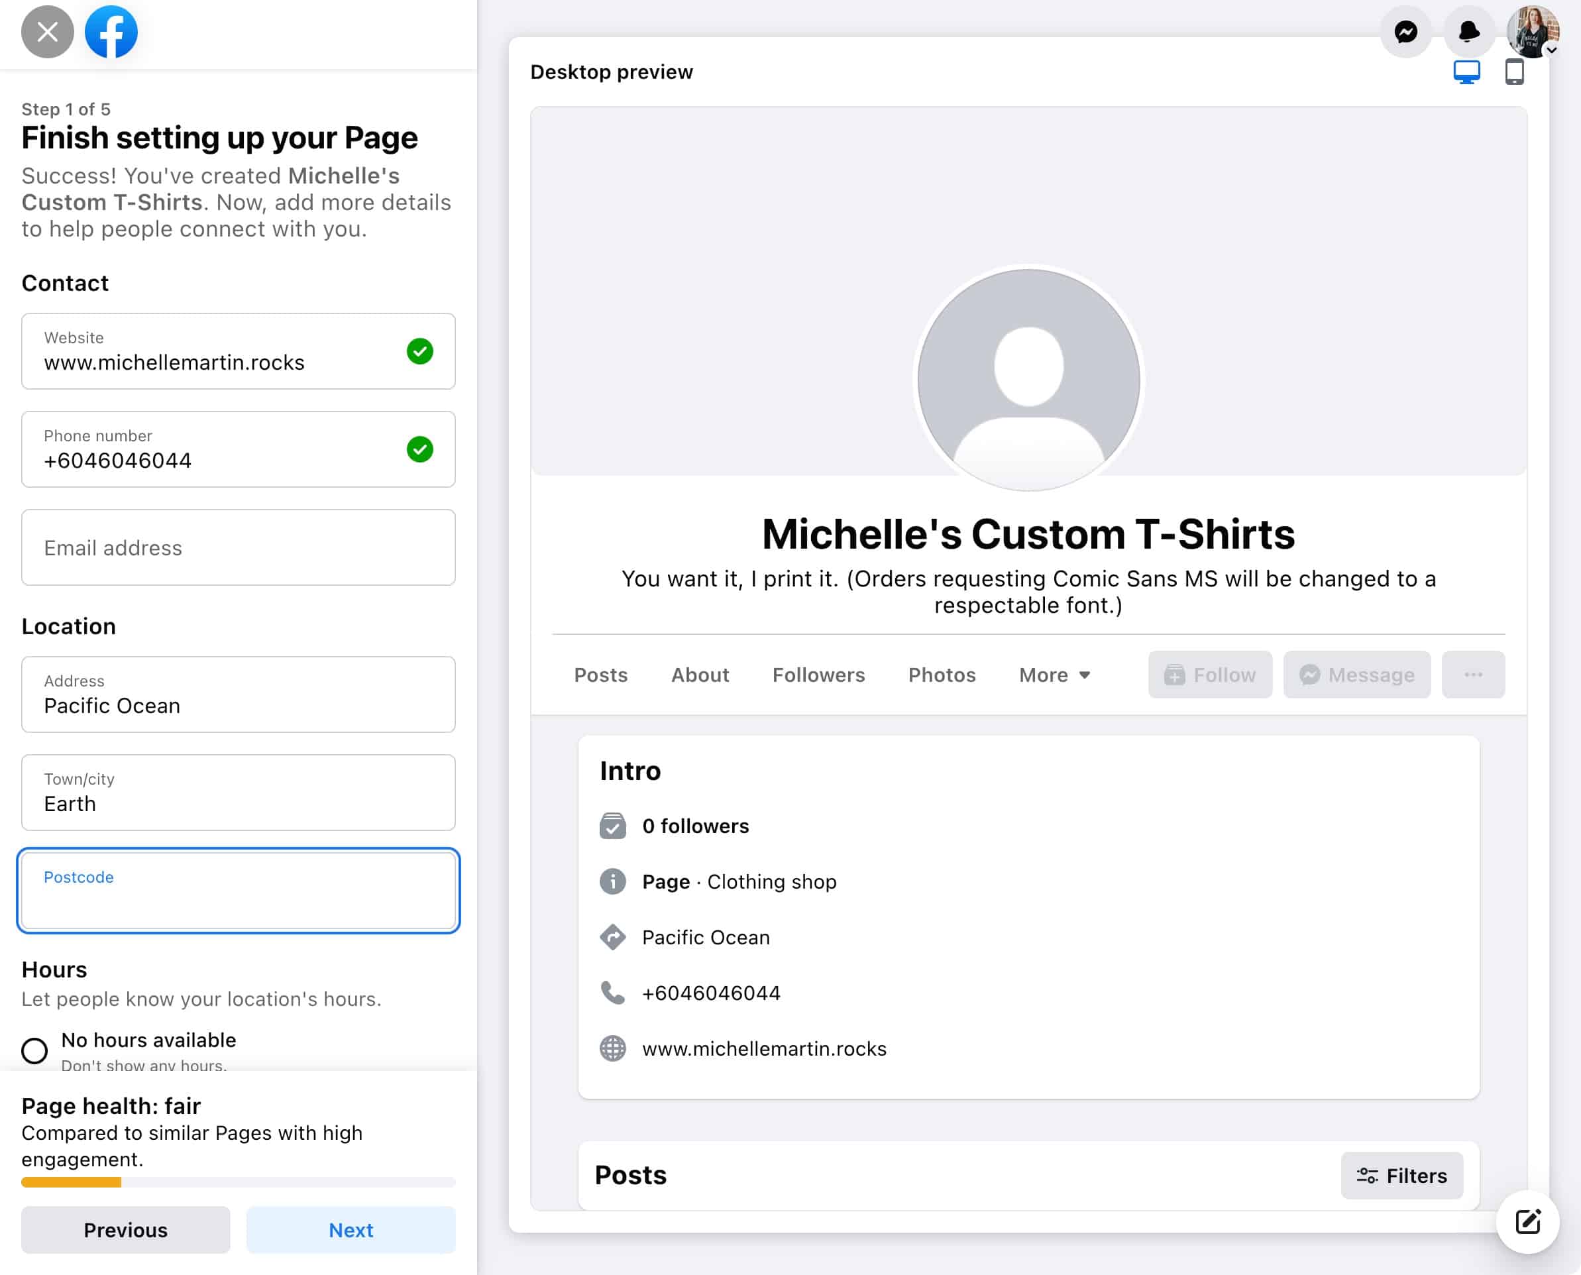The height and width of the screenshot is (1275, 1581).
Task: Open the About tab in preview
Action: (700, 675)
